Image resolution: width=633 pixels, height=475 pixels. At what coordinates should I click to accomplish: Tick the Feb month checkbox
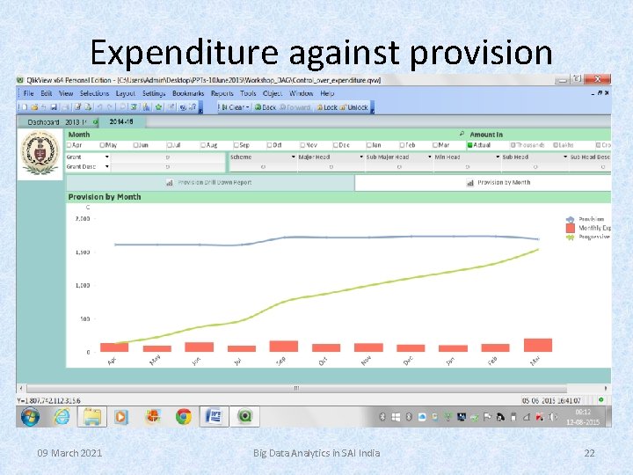[402, 145]
